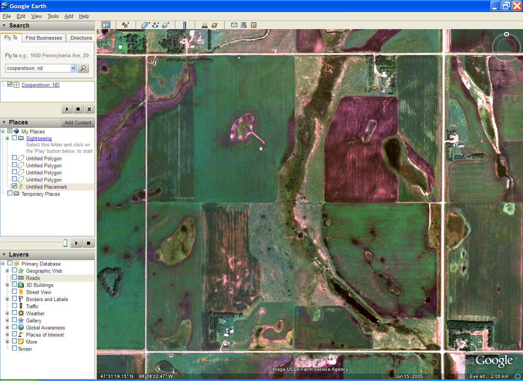Screen dimensions: 523x381
Task: Switch to Sky view planet icon
Action: pos(214,25)
